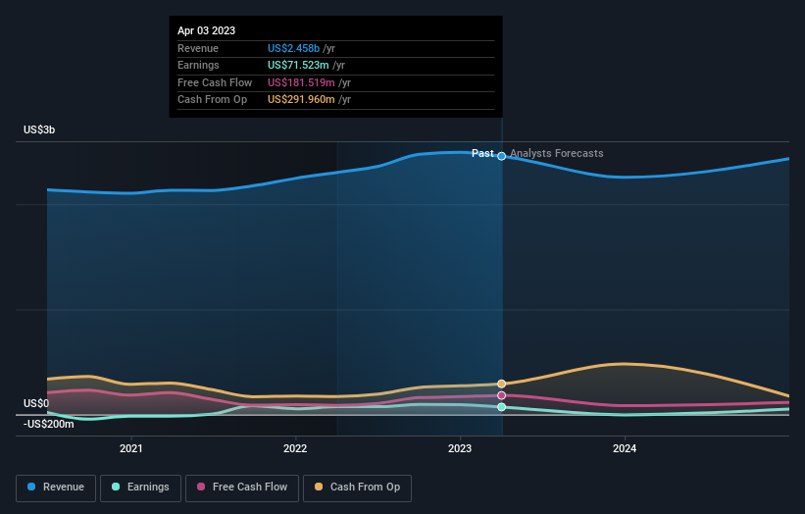Click the Apr 03 2023 tooltip date

click(206, 30)
